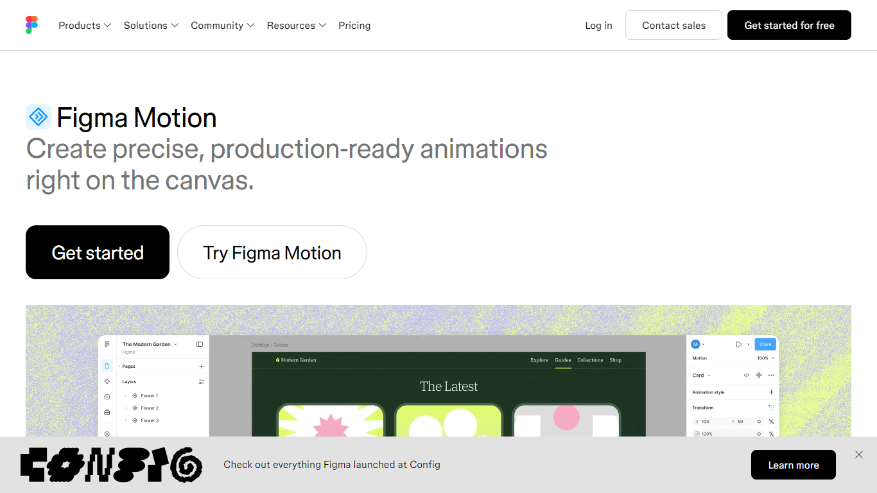The image size is (877, 493).
Task: Click the Get started for free button
Action: point(789,25)
